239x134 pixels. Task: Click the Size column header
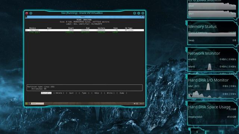(115, 28)
